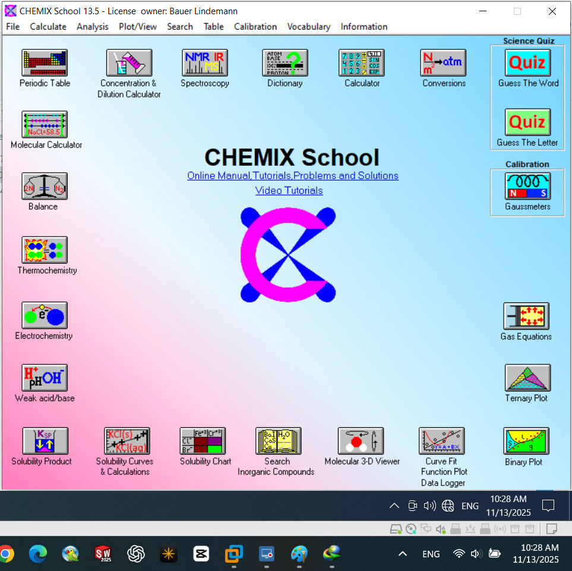The height and width of the screenshot is (571, 572).
Task: Open the Table menu
Action: click(x=213, y=27)
